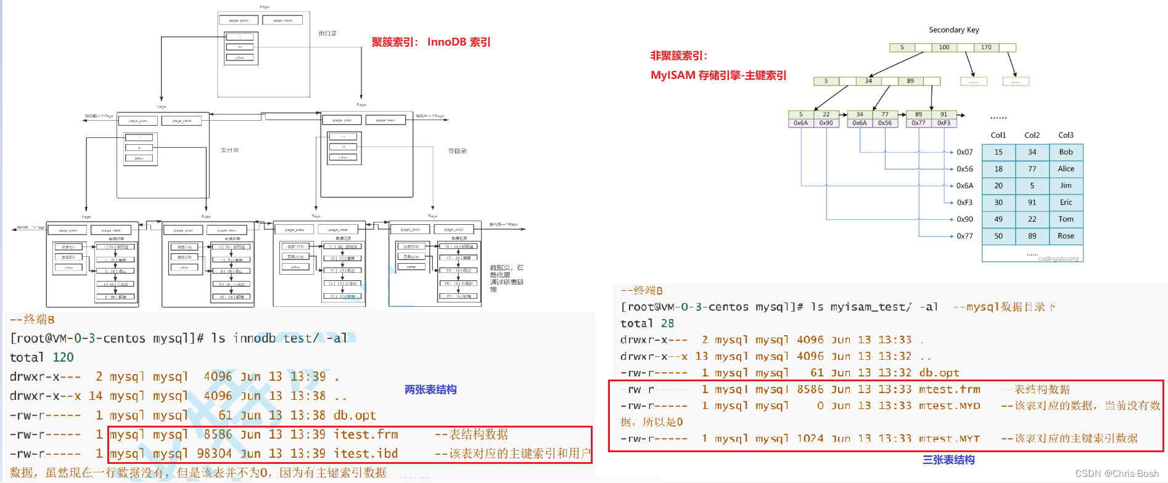
Task: Click the 'Secondary Key' diagram label
Action: [954, 30]
